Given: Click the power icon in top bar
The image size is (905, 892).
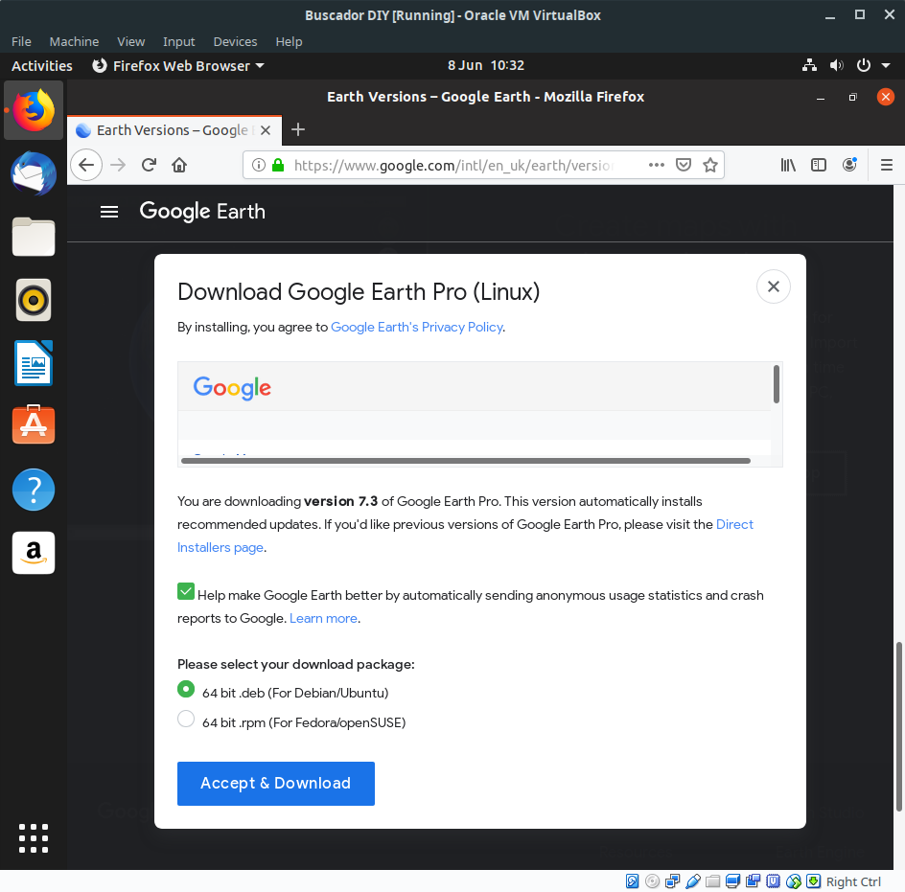Looking at the screenshot, I should click(x=864, y=65).
